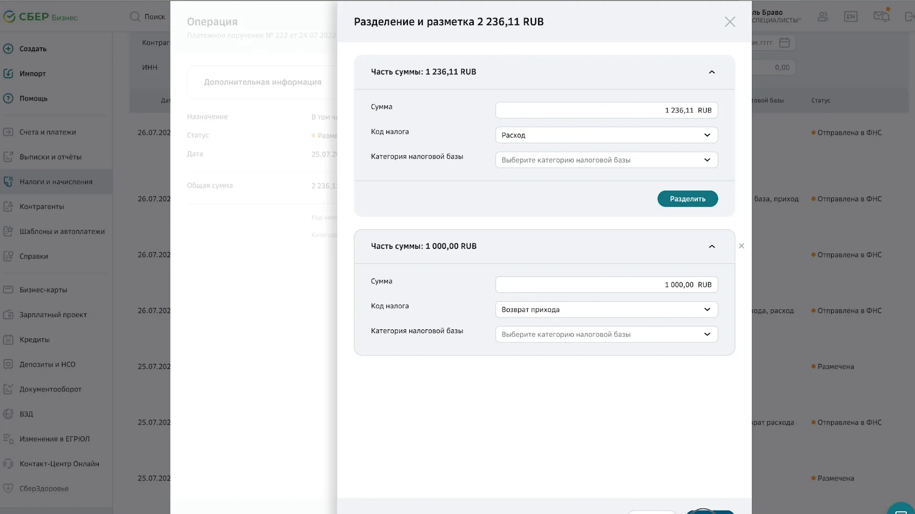Image resolution: width=915 pixels, height=514 pixels.
Task: Select Налоги и начисления menu item
Action: tap(56, 181)
